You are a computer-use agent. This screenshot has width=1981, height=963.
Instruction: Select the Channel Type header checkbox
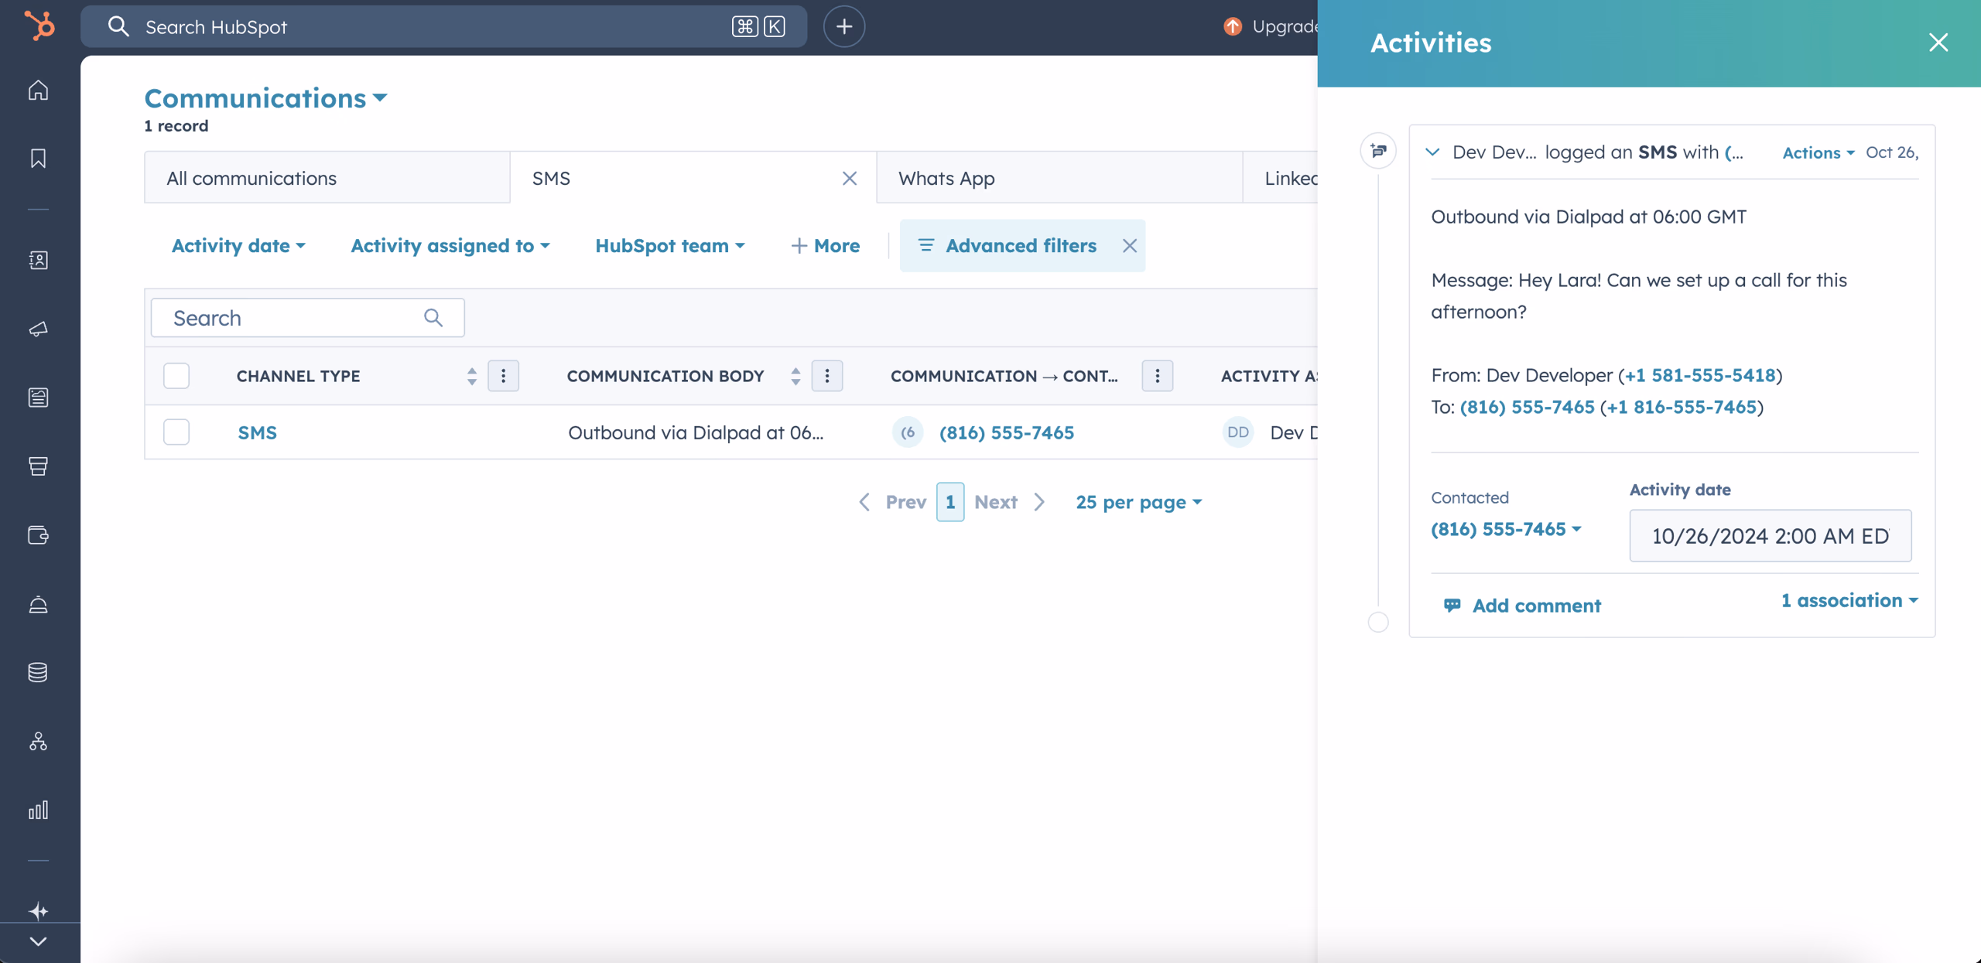pos(176,375)
